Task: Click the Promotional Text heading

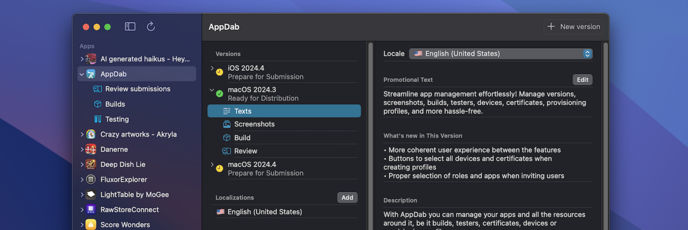Action: (408, 80)
